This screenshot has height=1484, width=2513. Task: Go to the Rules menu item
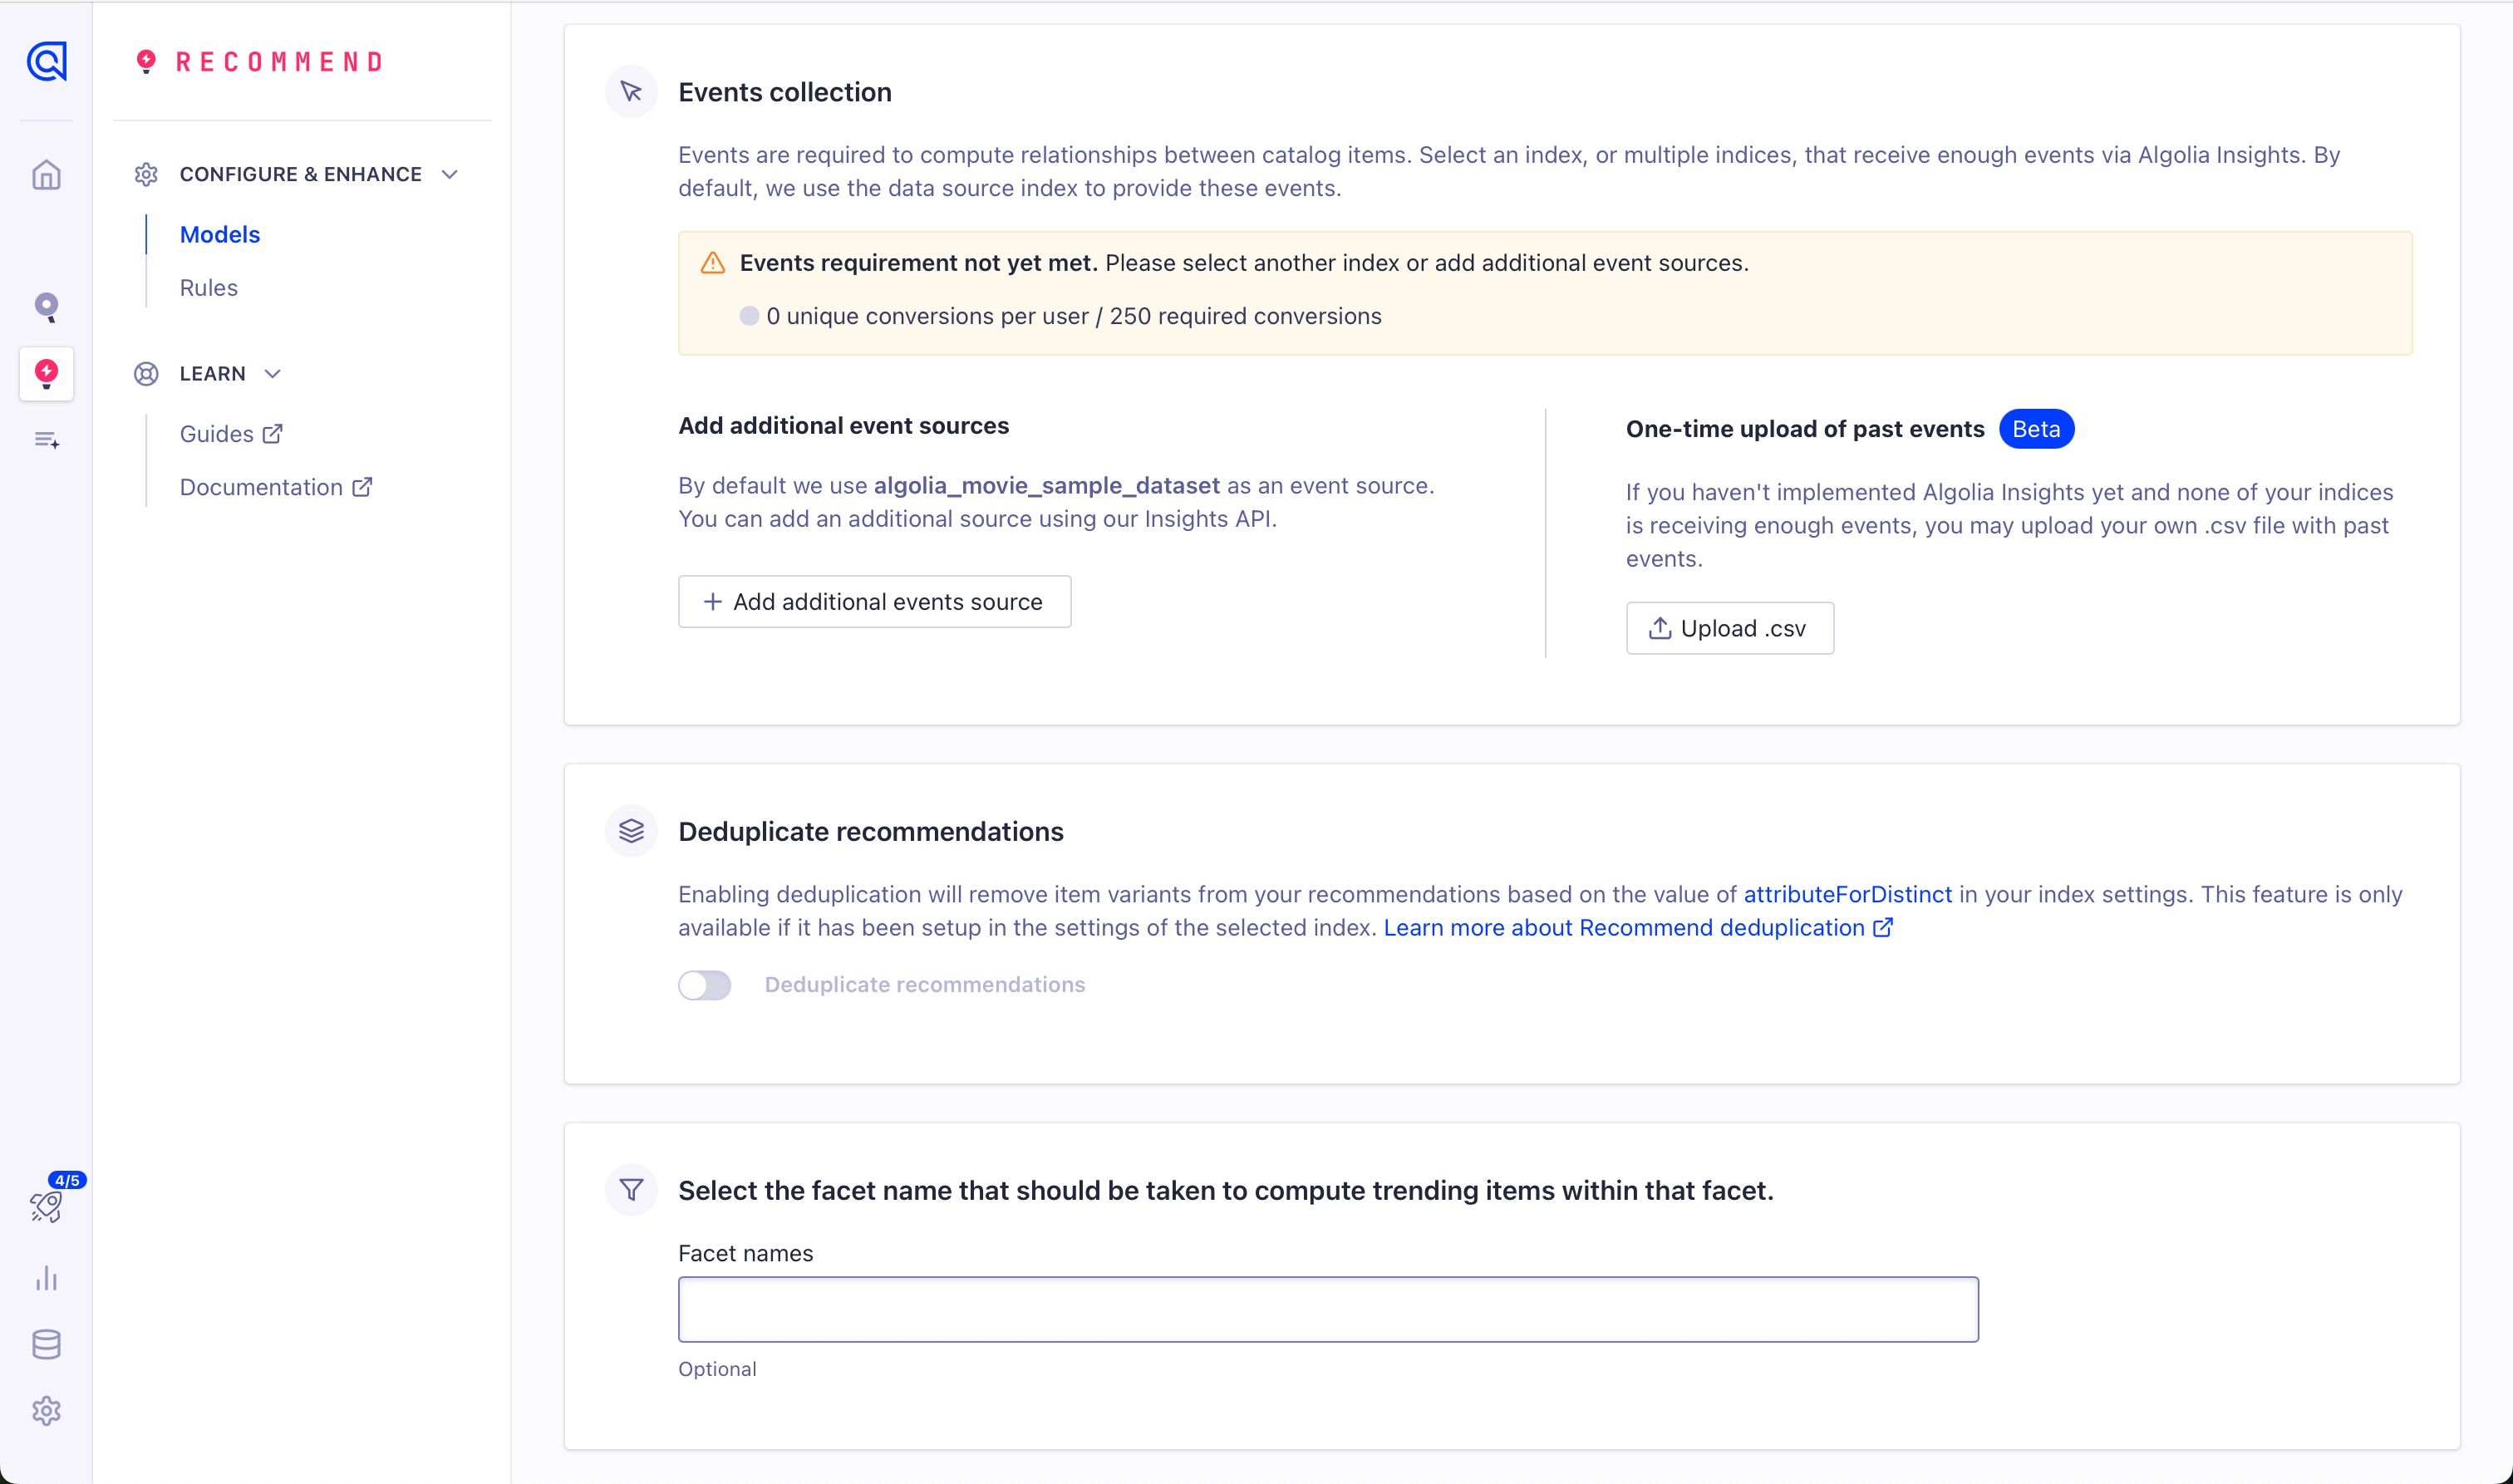point(209,288)
